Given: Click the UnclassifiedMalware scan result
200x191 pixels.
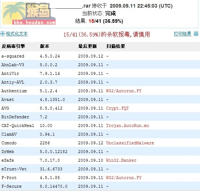Looking at the screenshot, I should 130,143.
